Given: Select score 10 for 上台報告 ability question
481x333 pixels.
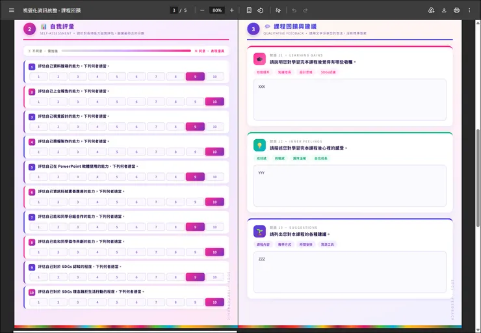Looking at the screenshot, I should 214,101.
